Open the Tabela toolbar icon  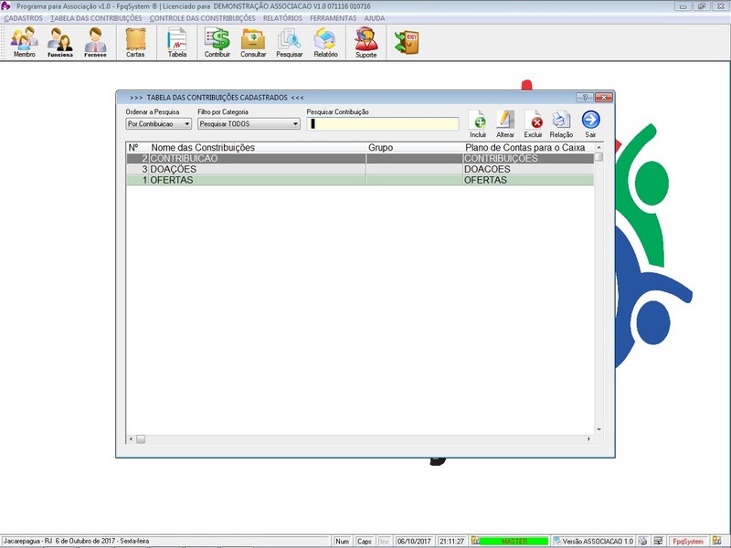(177, 42)
